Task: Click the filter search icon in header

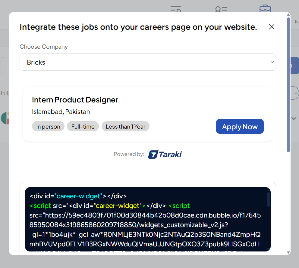Action: tap(175, 9)
